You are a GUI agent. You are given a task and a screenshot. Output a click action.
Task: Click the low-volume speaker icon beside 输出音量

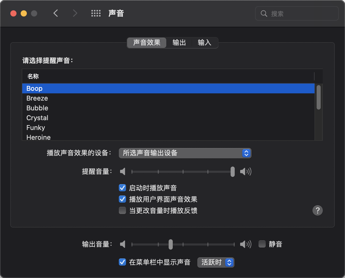123,244
